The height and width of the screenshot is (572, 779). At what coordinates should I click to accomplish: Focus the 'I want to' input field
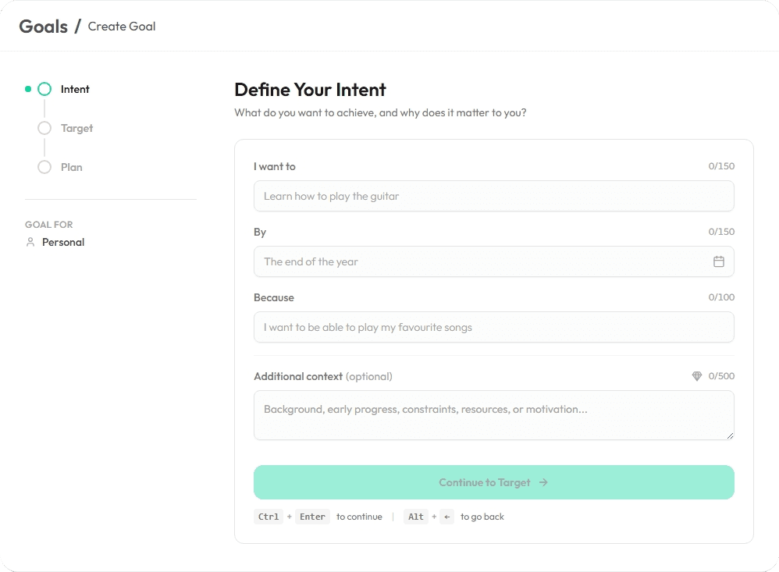(x=493, y=196)
